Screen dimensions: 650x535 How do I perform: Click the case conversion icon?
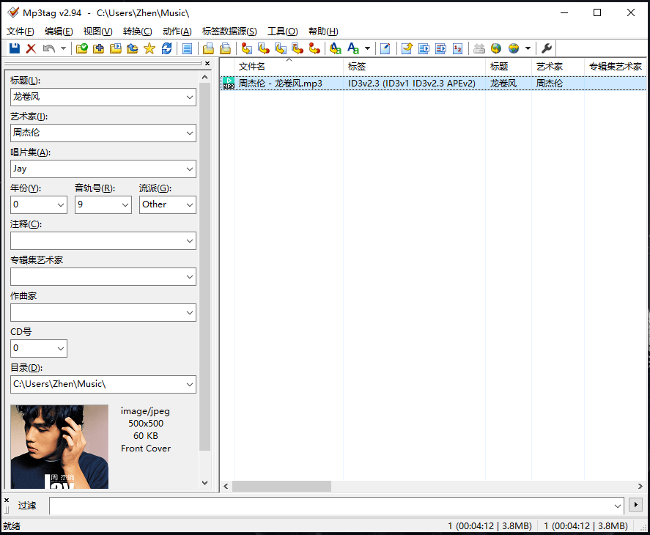click(336, 48)
